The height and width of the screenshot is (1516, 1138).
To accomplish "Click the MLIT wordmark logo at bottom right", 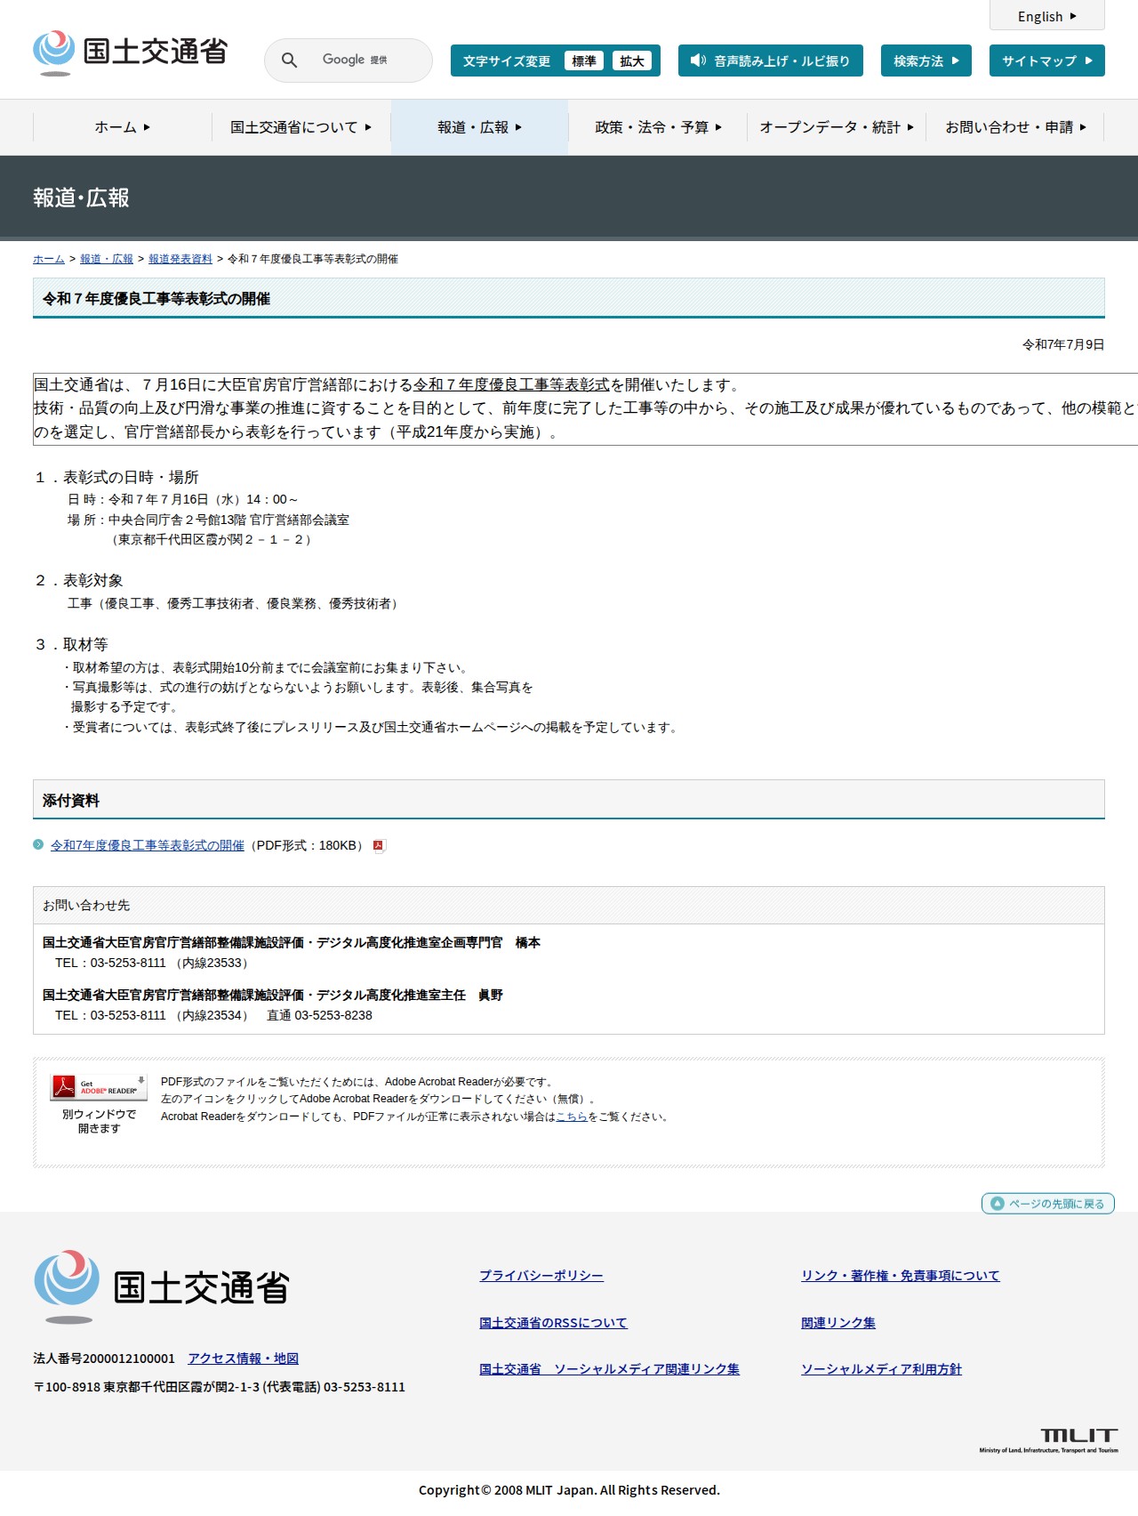I will (x=1049, y=1440).
